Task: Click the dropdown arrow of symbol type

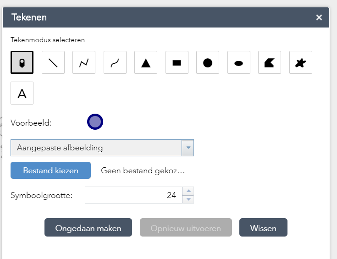Action: [x=188, y=148]
